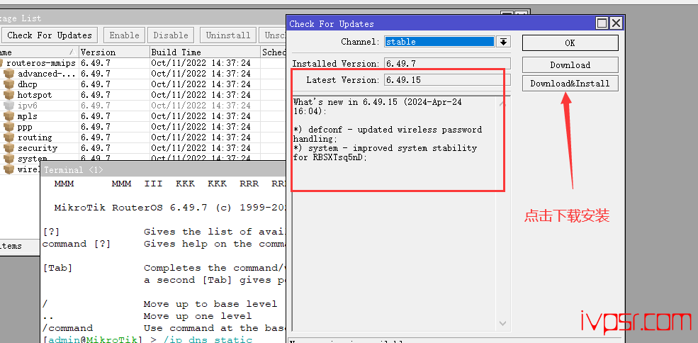This screenshot has height=343, width=698.
Task: Click the routeros-mmips package icon
Action: pyautogui.click(x=1, y=63)
